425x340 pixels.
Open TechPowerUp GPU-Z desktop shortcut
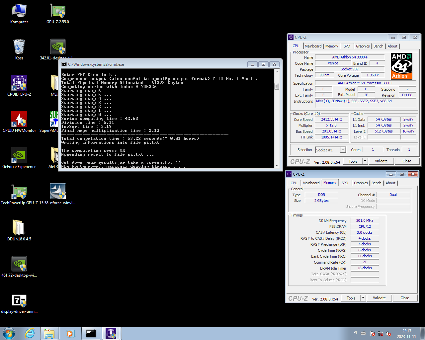pos(19,195)
